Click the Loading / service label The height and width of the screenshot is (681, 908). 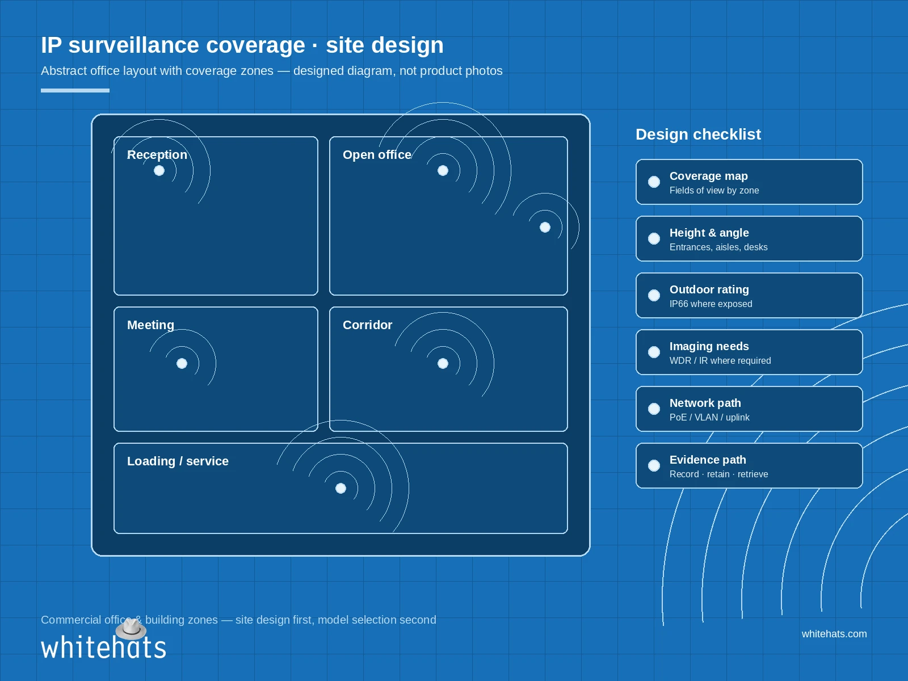click(x=178, y=461)
